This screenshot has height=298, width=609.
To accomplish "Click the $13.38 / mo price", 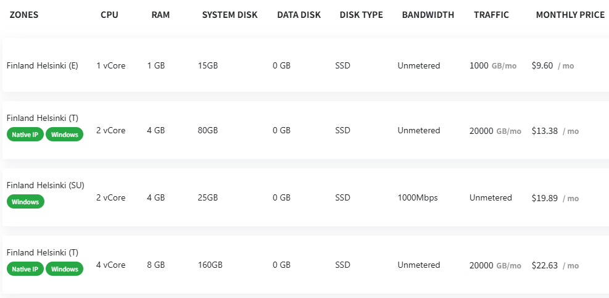I will [555, 131].
